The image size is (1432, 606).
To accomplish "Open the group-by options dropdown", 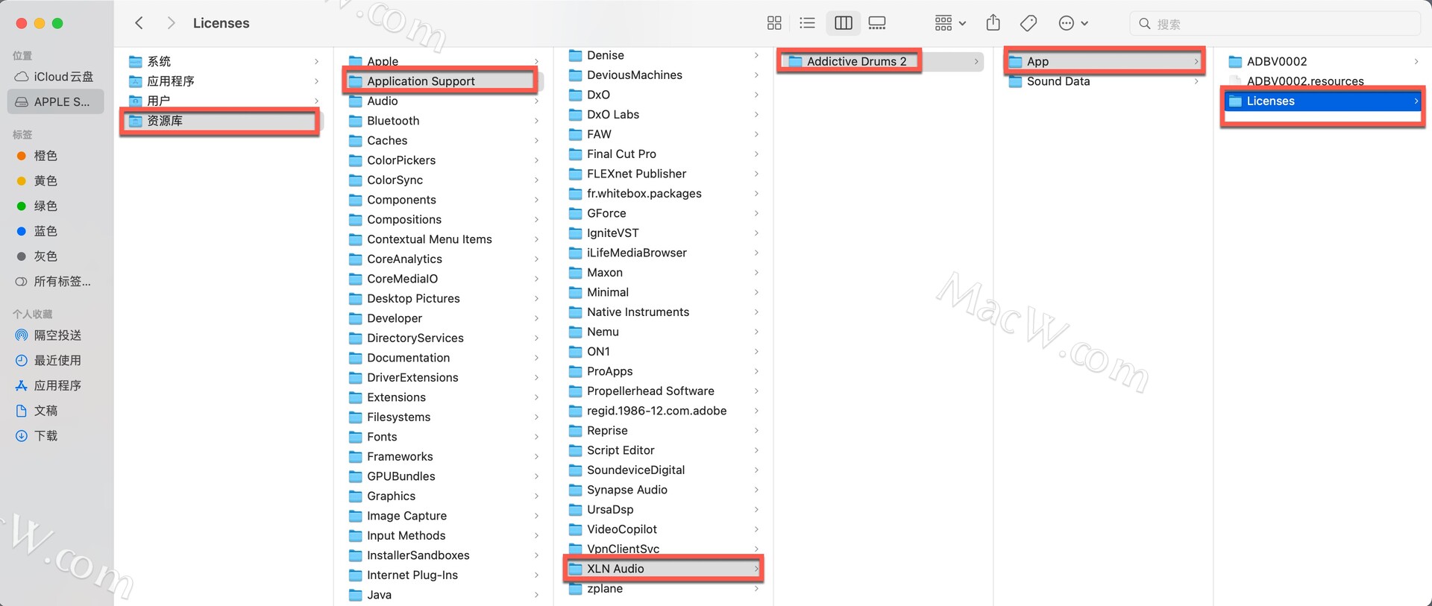I will tap(950, 23).
